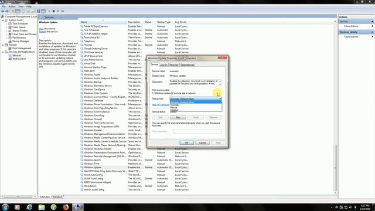This screenshot has height=211, width=375.
Task: Open Disk Management in the tree
Action: (22, 48)
